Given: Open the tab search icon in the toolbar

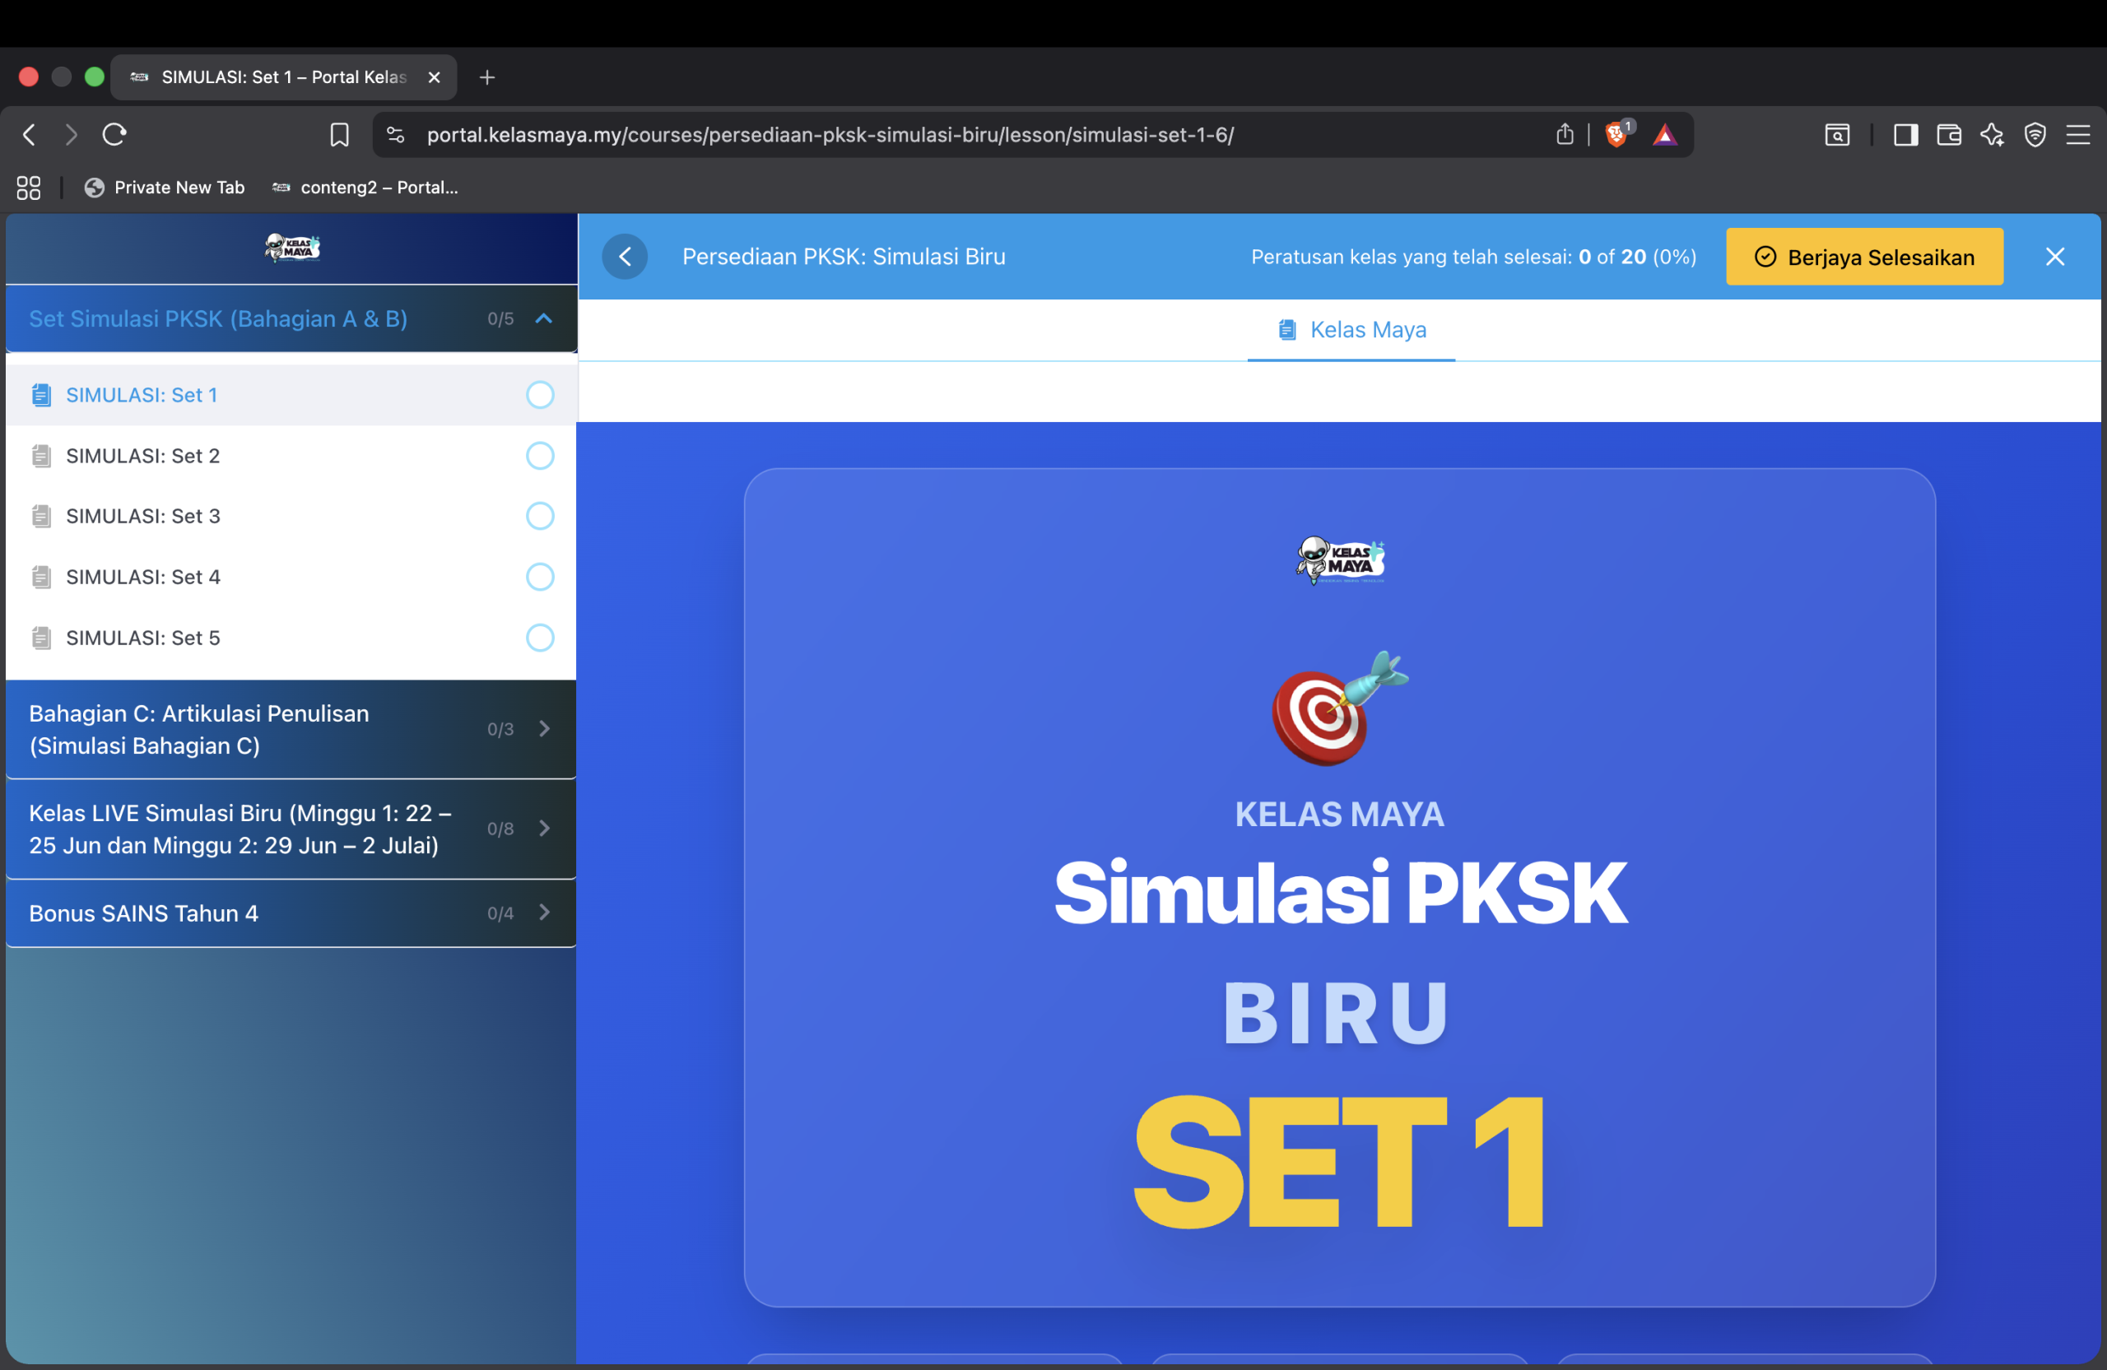Looking at the screenshot, I should click(1837, 134).
